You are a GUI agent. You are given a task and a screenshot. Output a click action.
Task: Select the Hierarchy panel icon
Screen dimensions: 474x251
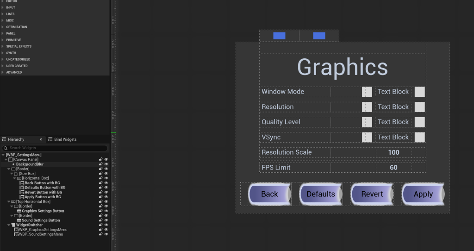click(x=4, y=139)
